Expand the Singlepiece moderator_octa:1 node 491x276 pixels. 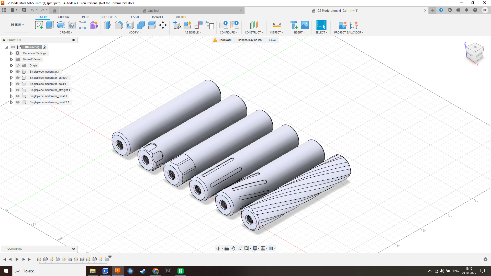(11, 84)
